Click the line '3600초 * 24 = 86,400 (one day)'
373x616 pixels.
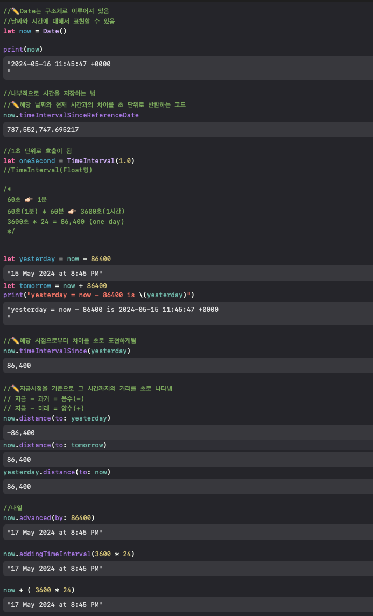tap(65, 221)
